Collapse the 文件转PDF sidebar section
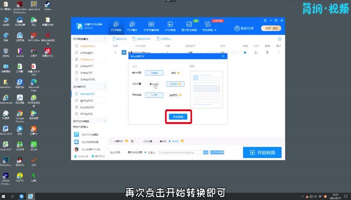 [104, 86]
